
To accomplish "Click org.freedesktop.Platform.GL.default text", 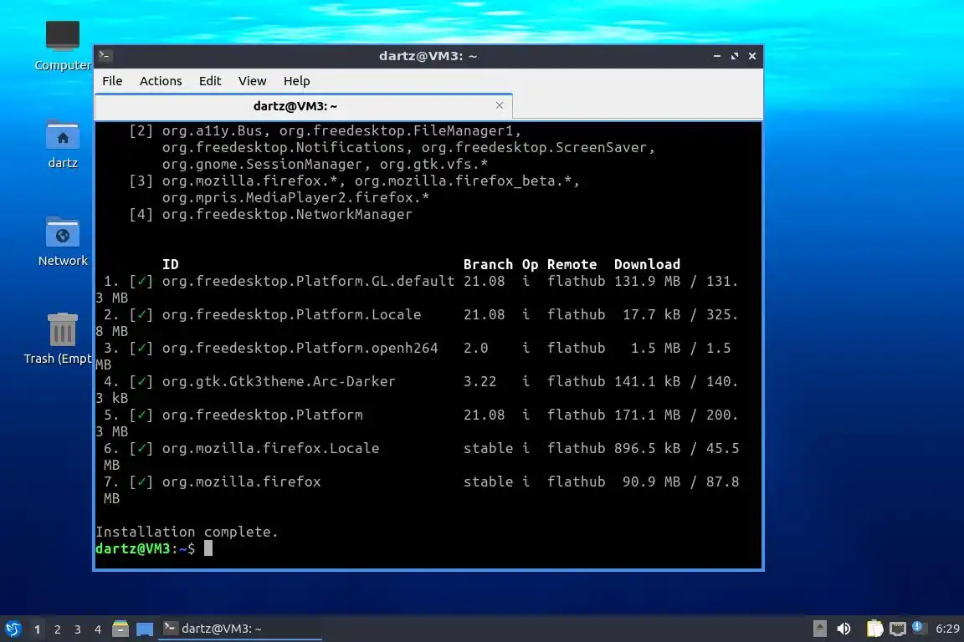I will (x=308, y=282).
